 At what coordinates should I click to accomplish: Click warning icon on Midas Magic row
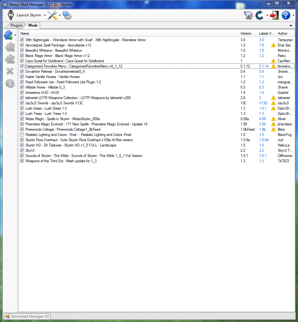click(273, 119)
